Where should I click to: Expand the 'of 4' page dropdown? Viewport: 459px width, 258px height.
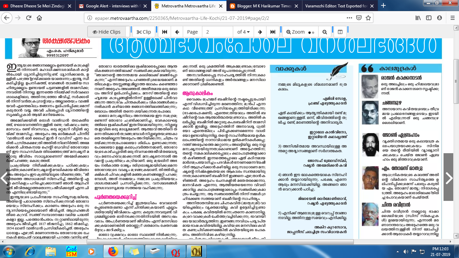(x=244, y=32)
